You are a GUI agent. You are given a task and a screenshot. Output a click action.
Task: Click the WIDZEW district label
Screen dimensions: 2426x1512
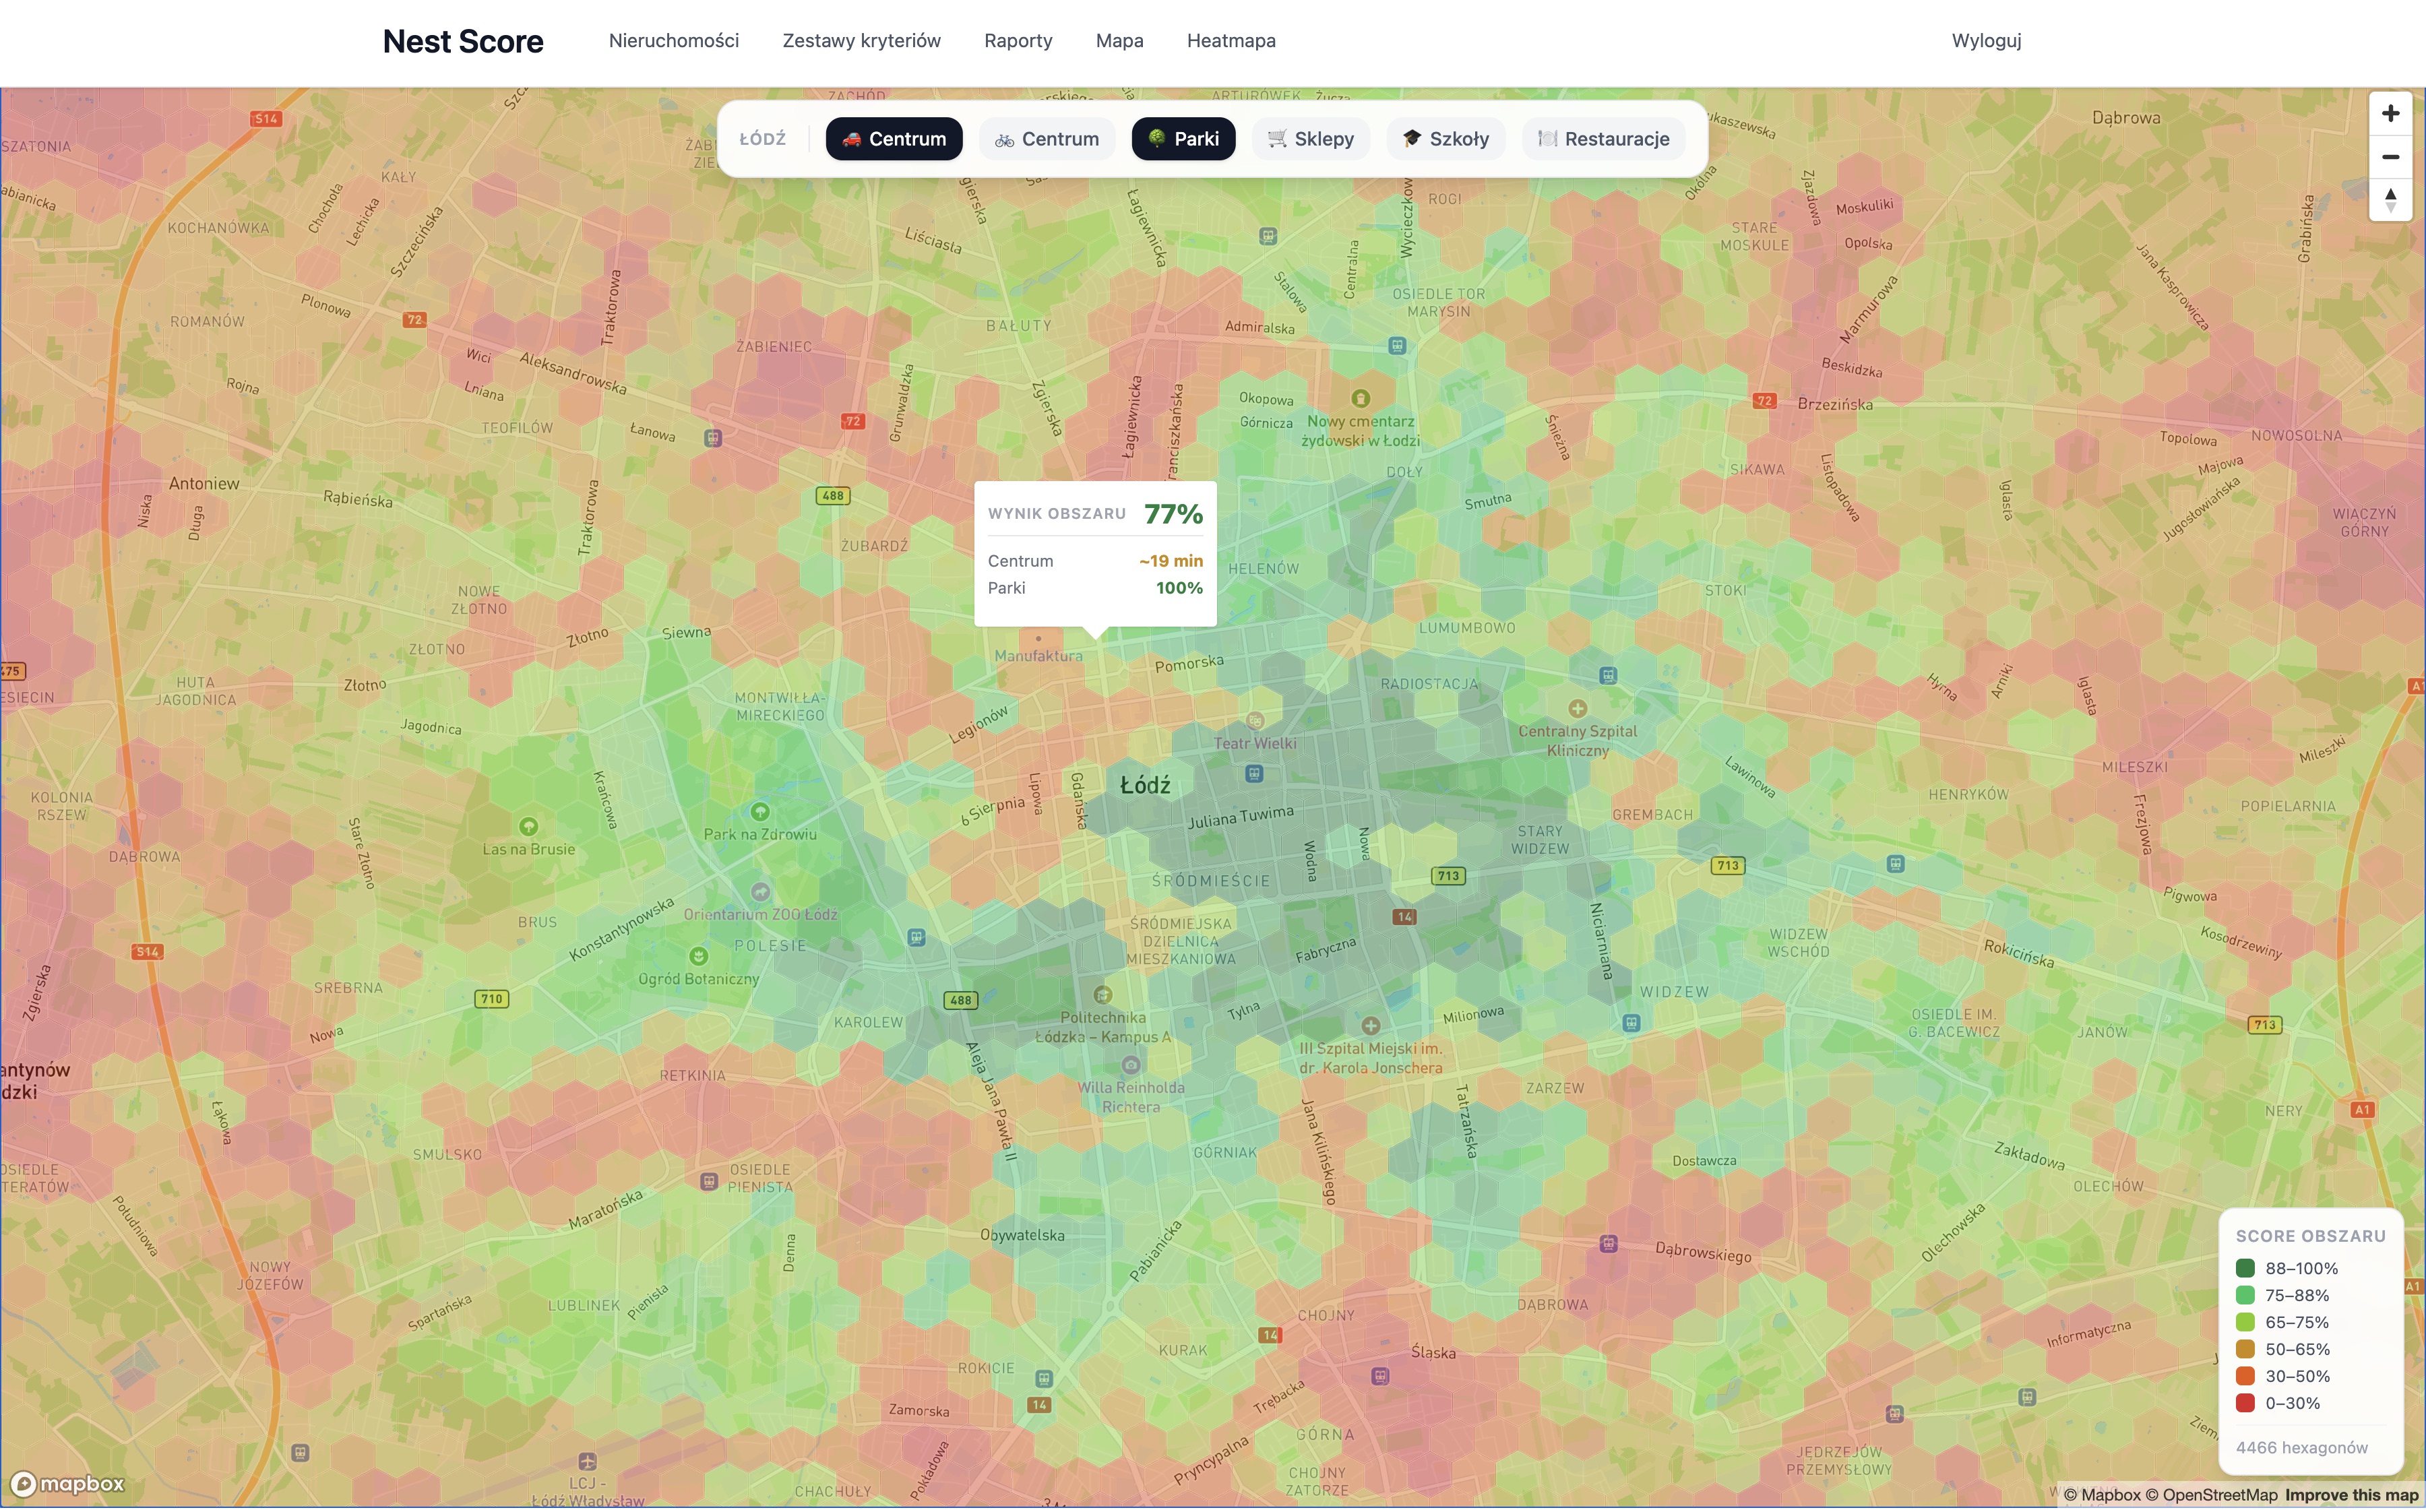1674,991
